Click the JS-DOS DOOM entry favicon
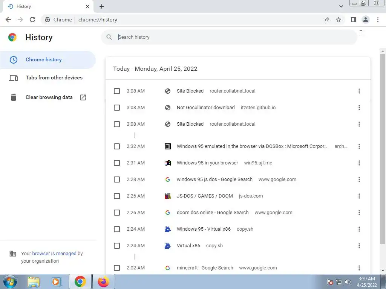Image resolution: width=386 pixels, height=289 pixels. pyautogui.click(x=168, y=196)
